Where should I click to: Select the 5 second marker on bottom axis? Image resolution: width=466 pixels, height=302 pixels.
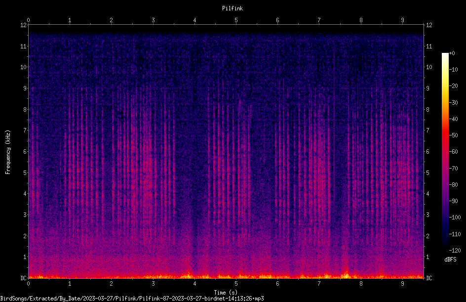pos(236,284)
